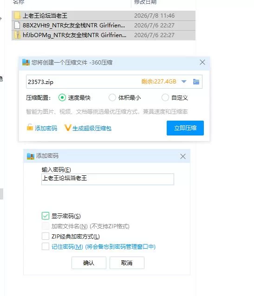Click icon in 添加密码 dialog title bar
The width and height of the screenshot is (254, 296).
[x=31, y=156]
